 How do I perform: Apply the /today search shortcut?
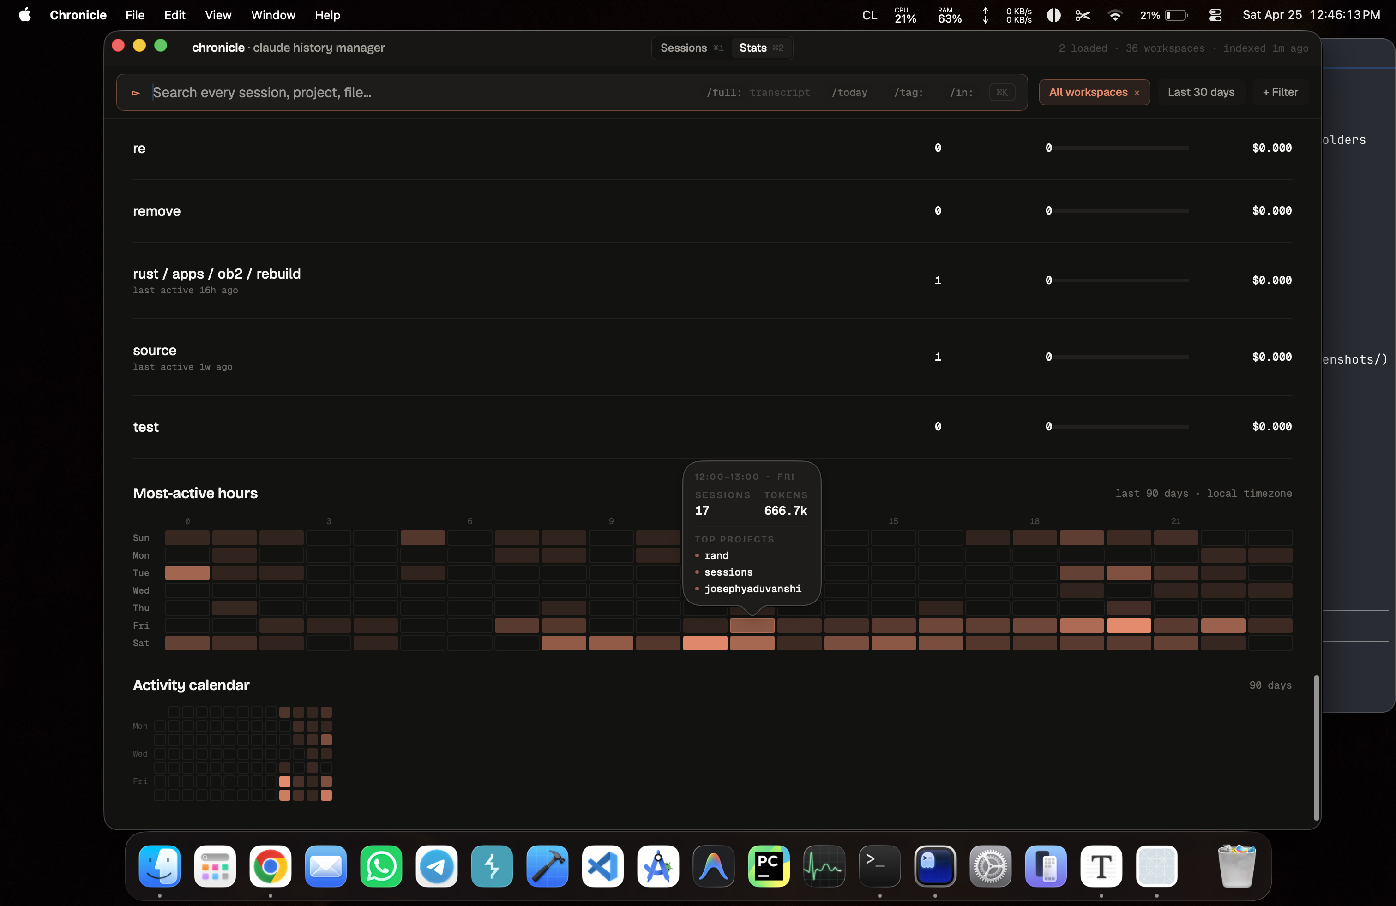(849, 93)
